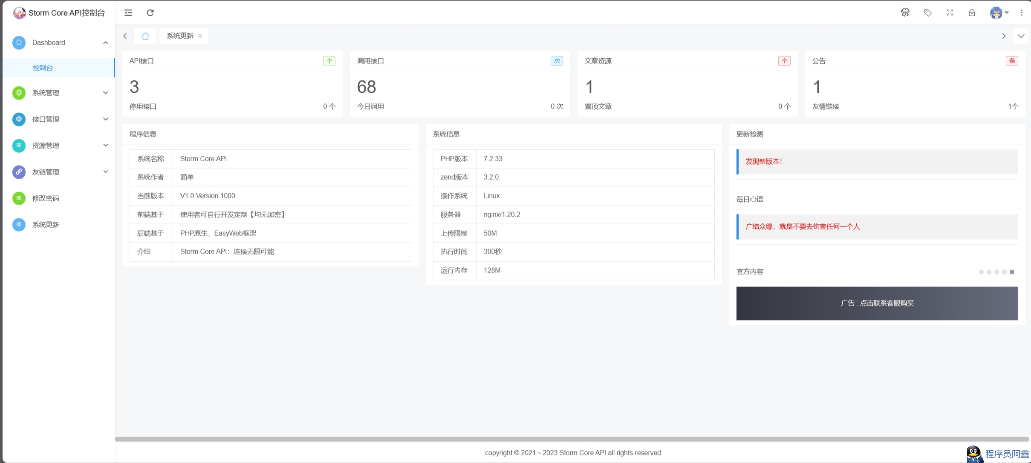
Task: Switch to the 系统更新 tab
Action: coord(179,36)
